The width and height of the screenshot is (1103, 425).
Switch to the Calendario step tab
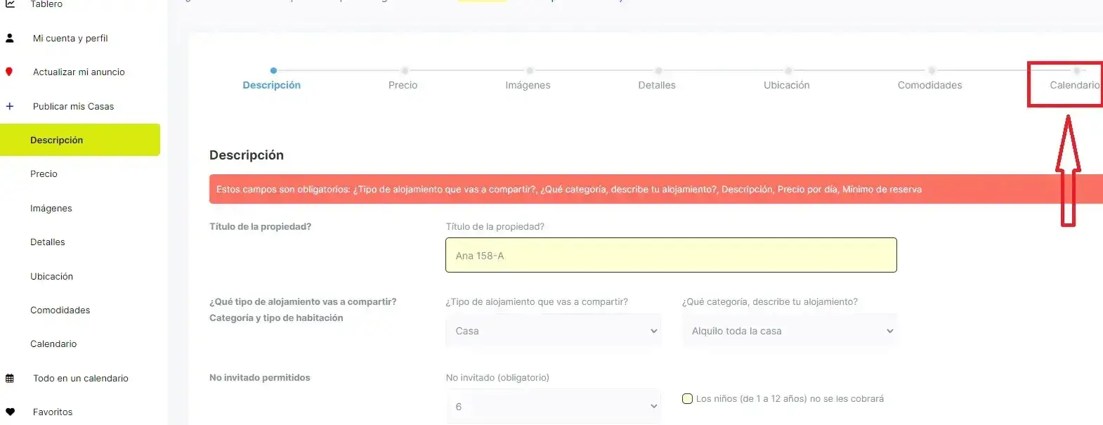1075,85
